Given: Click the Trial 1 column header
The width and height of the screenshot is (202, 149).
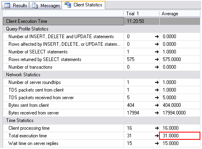Looking at the screenshot, I should [x=141, y=14].
